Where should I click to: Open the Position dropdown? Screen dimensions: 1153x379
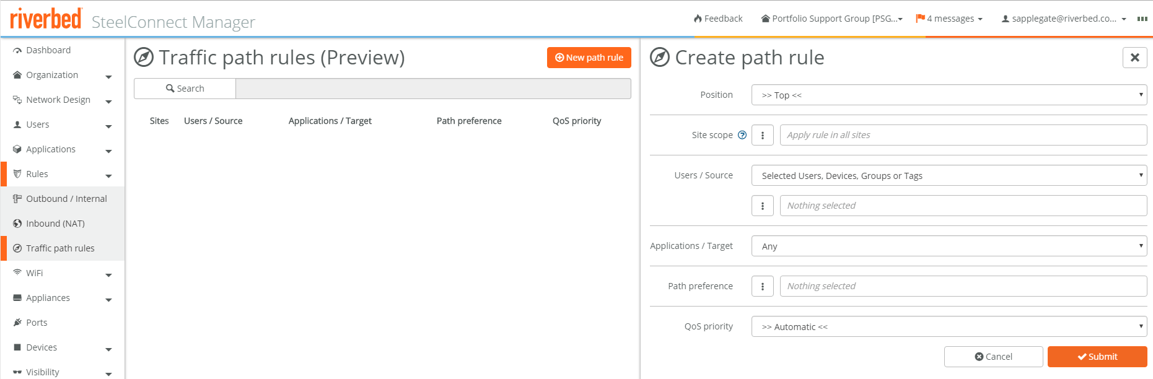(949, 95)
